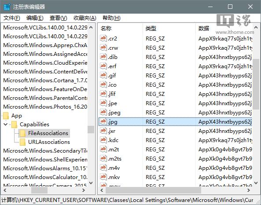The image size is (261, 205).
Task: Select the Microsoft.WindowsCalculator_10. key
Action: coord(45,177)
